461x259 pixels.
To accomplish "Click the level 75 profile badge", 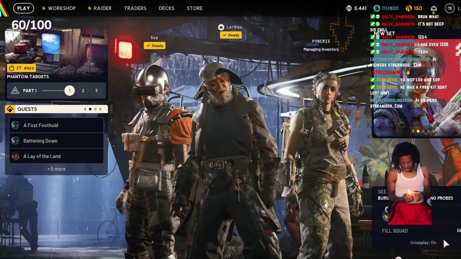I will pyautogui.click(x=449, y=8).
